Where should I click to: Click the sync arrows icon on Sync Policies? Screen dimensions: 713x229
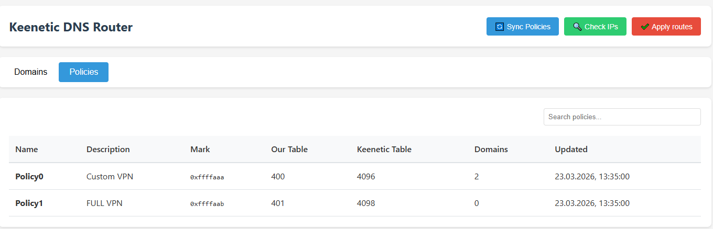500,27
